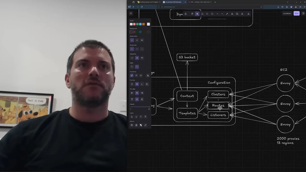Pick the blue stroke color swatch
Image resolution: width=306 pixels, height=172 pixels.
[140, 24]
